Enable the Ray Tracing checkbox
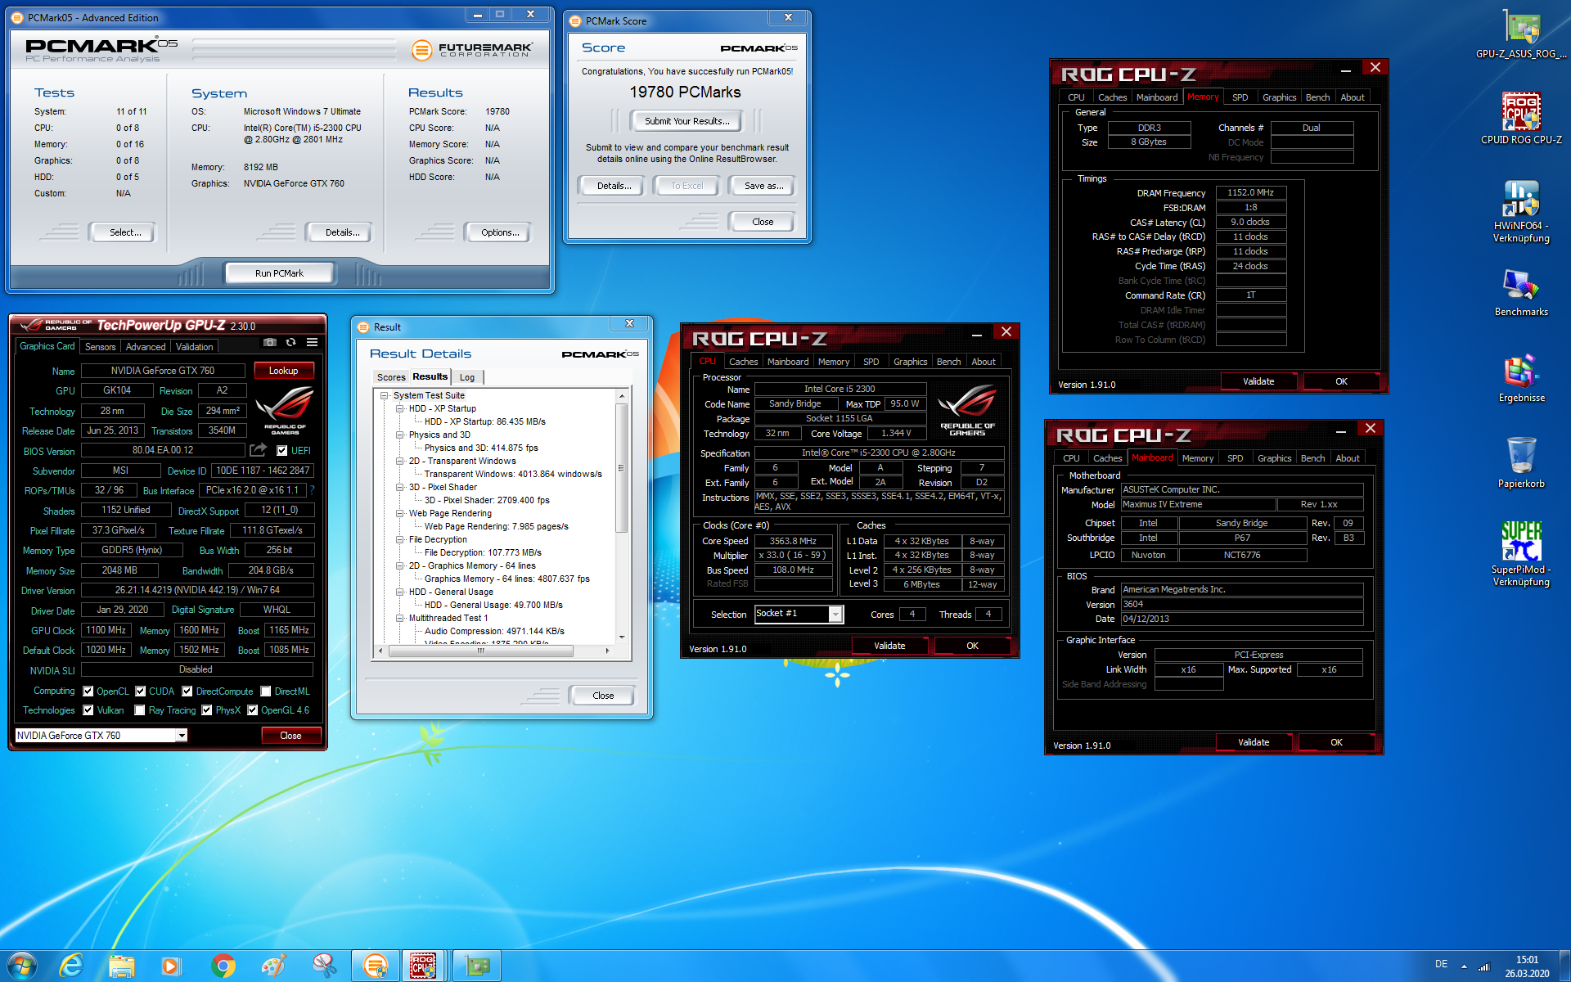Image resolution: width=1571 pixels, height=982 pixels. click(140, 710)
